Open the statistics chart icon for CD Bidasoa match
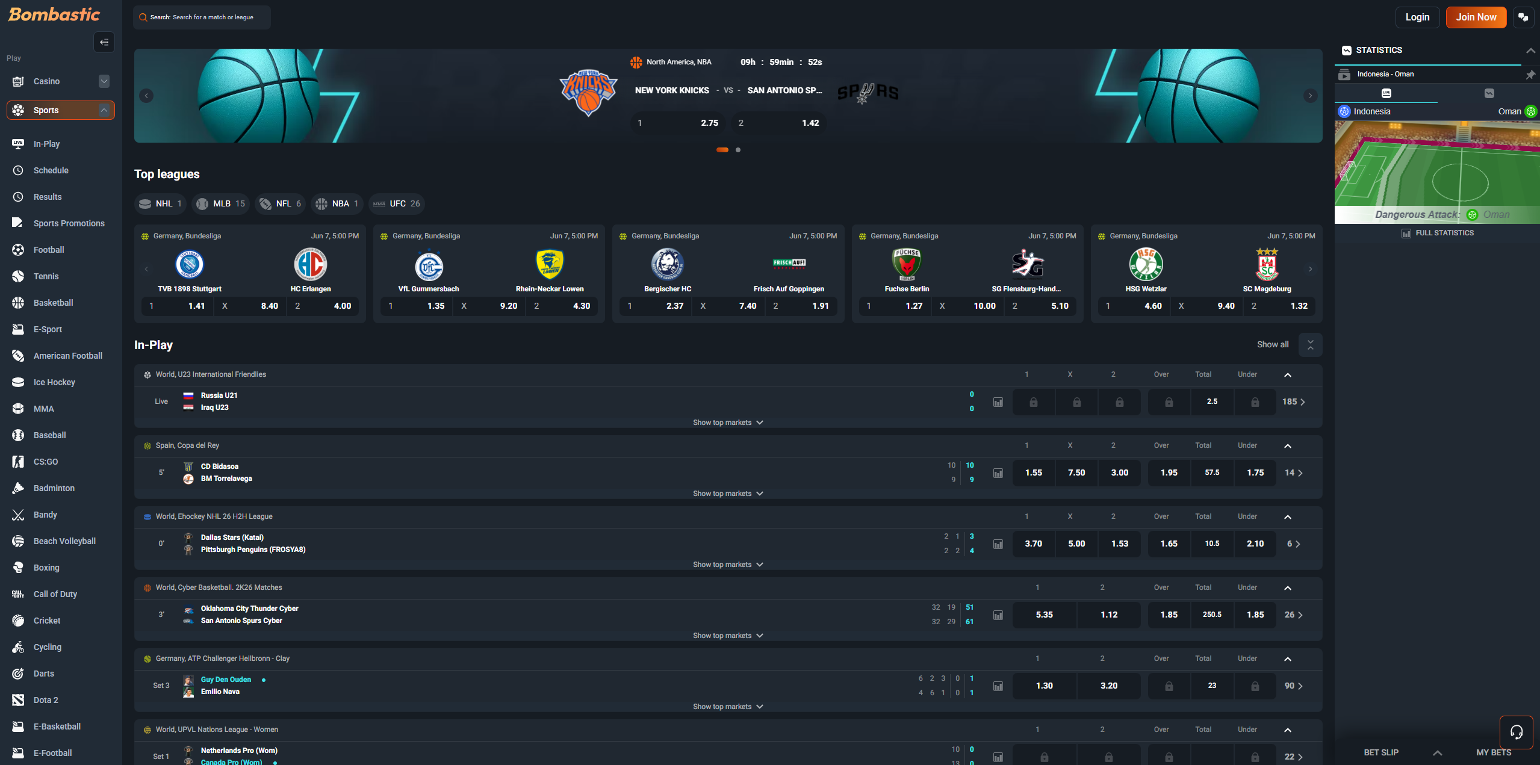This screenshot has height=765, width=1540. point(998,473)
